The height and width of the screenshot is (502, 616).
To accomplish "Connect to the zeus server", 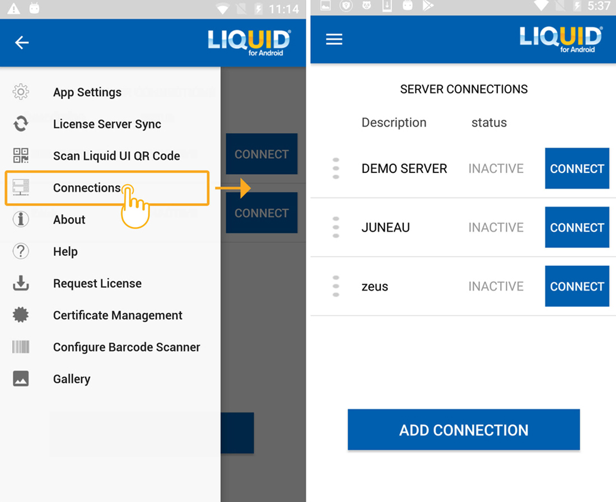I will click(x=577, y=286).
